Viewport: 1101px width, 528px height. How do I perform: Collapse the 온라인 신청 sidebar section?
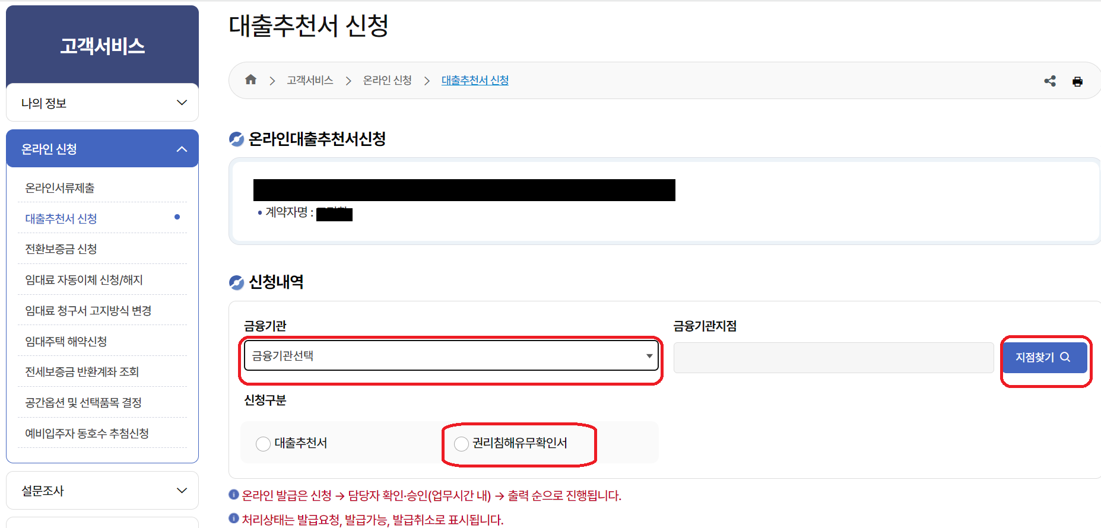(x=102, y=149)
